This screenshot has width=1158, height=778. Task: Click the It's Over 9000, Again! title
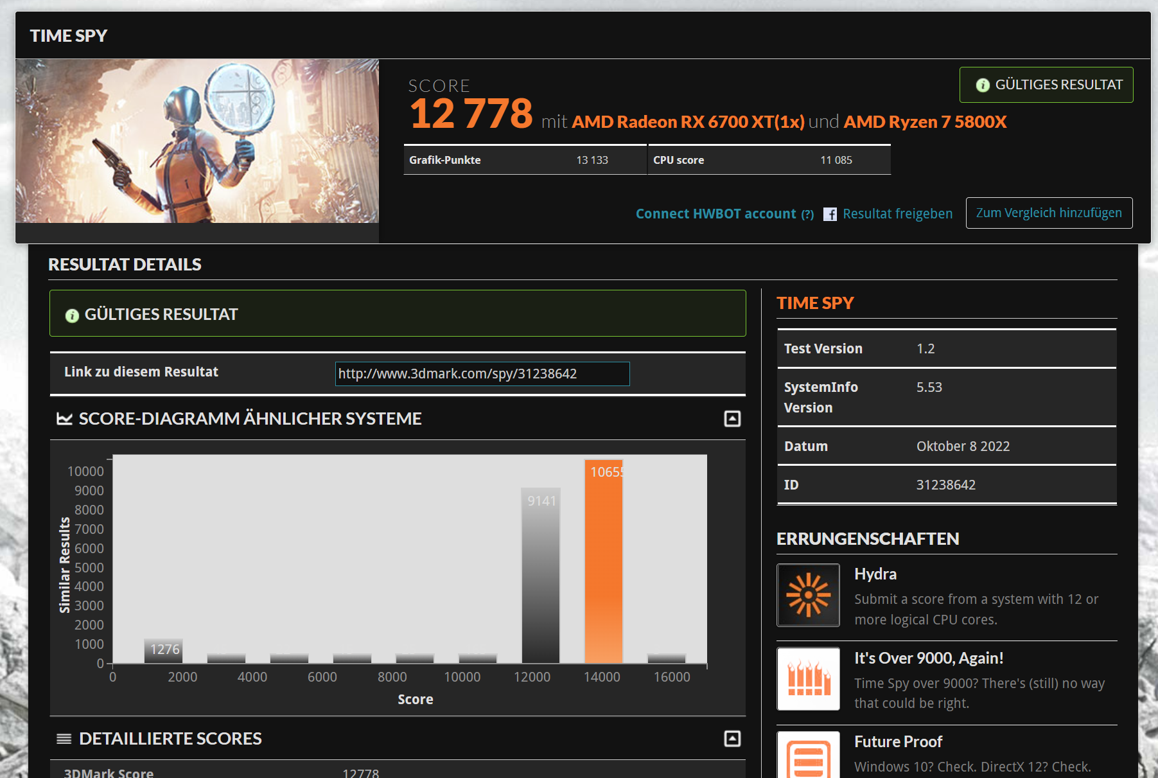click(929, 659)
